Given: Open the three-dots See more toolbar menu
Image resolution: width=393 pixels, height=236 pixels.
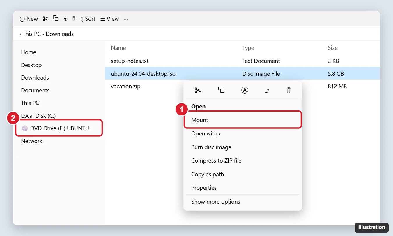Looking at the screenshot, I should (126, 19).
